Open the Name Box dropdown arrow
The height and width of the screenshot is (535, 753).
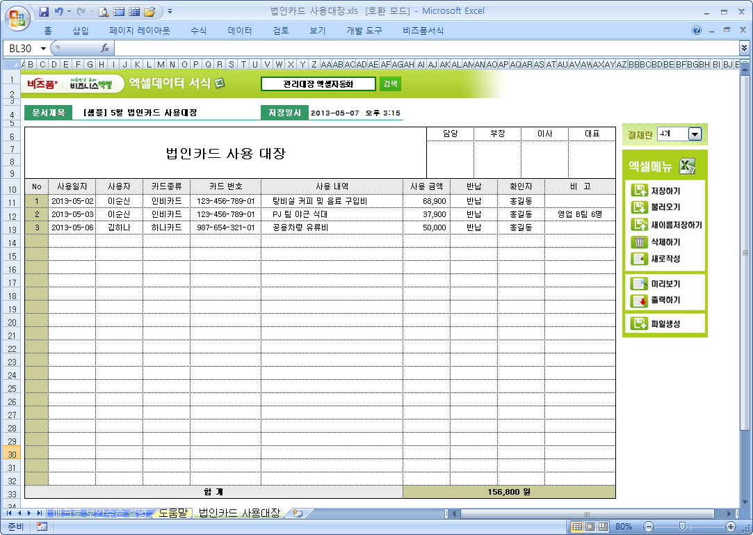(x=43, y=48)
